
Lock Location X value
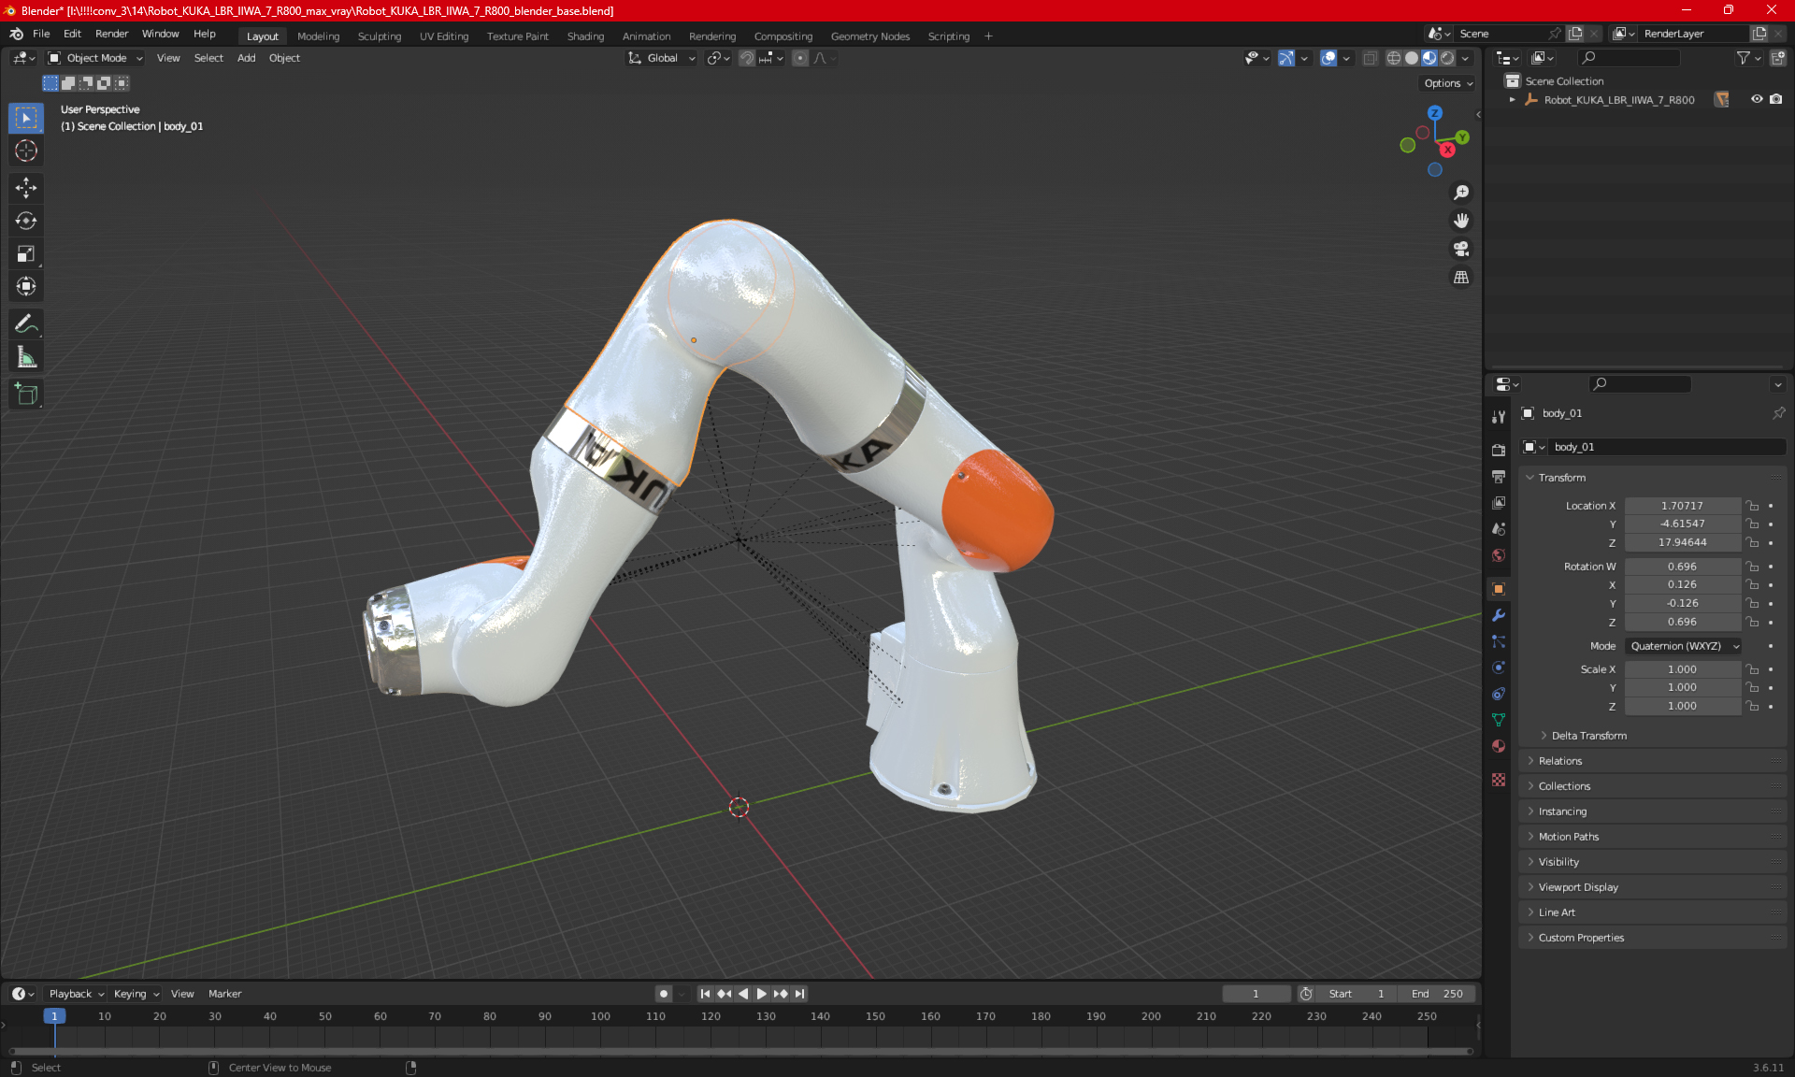tap(1753, 506)
